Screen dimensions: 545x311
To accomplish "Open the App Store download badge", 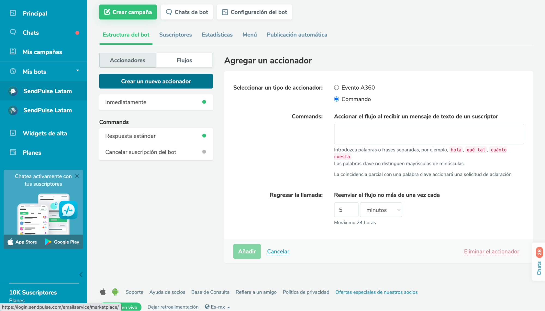I will 22,242.
